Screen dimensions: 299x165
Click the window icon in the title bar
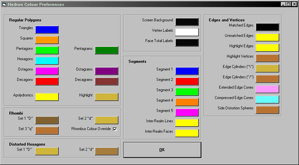click(4, 4)
